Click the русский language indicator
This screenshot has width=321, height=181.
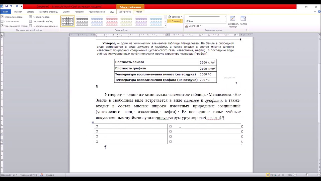coord(50,175)
